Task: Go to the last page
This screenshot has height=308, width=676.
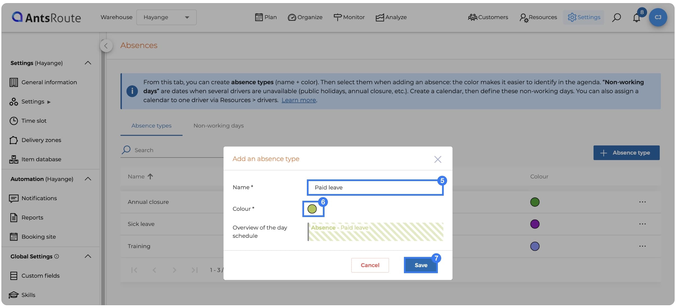Action: (x=195, y=270)
